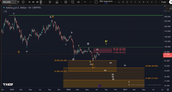Select the wave ii label
This screenshot has width=172, height=92.
[72, 32]
